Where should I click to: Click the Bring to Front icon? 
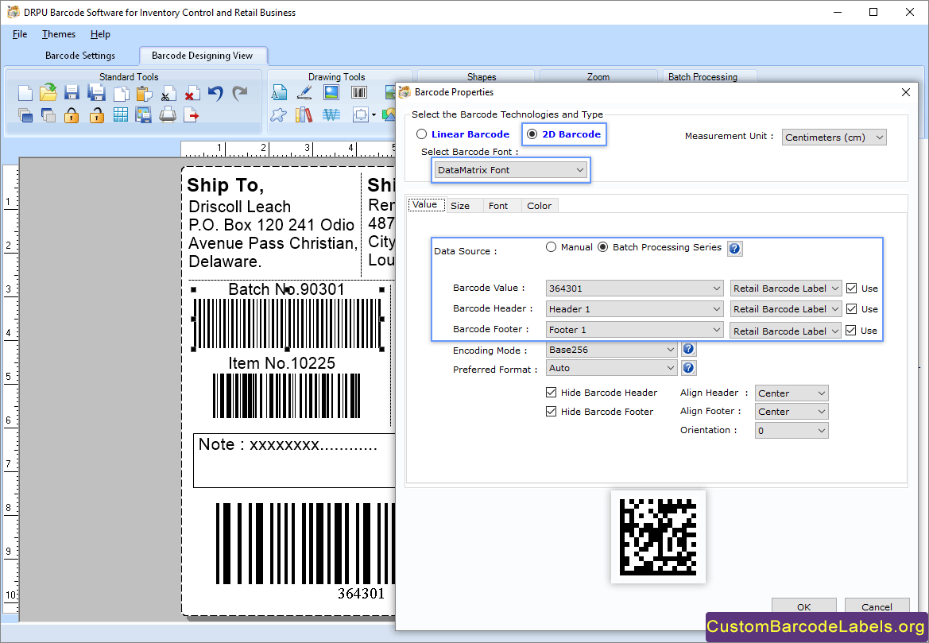[x=25, y=115]
